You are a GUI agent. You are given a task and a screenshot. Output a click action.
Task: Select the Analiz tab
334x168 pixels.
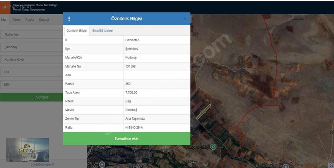pos(30,20)
